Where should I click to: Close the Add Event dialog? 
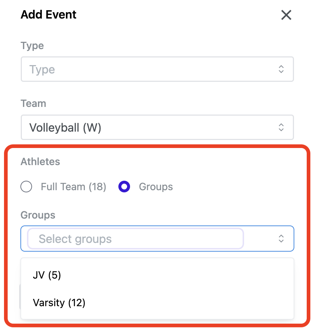click(x=286, y=15)
